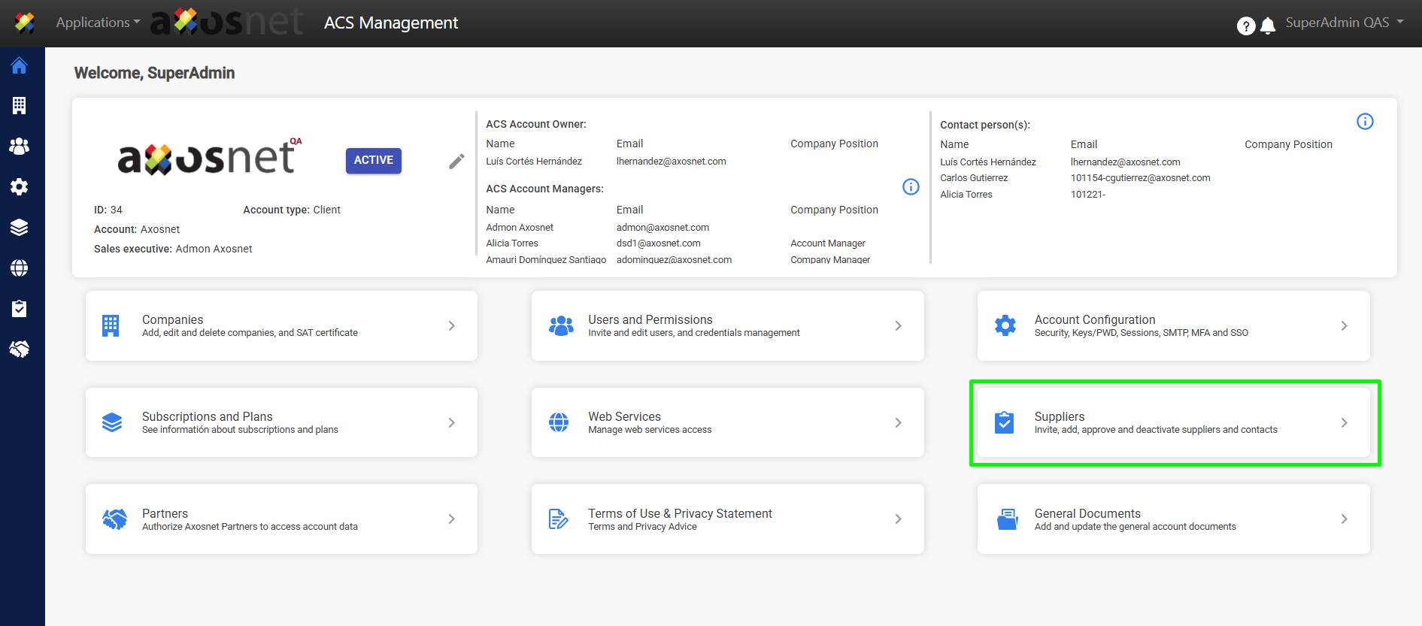The image size is (1422, 626).
Task: Select Amauri Domínguez Santiago manager name
Action: coord(546,260)
